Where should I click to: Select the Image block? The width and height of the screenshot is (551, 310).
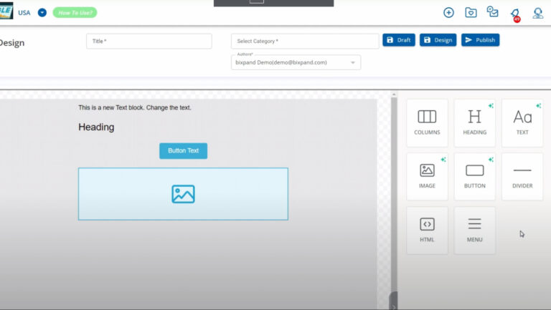coord(427,176)
